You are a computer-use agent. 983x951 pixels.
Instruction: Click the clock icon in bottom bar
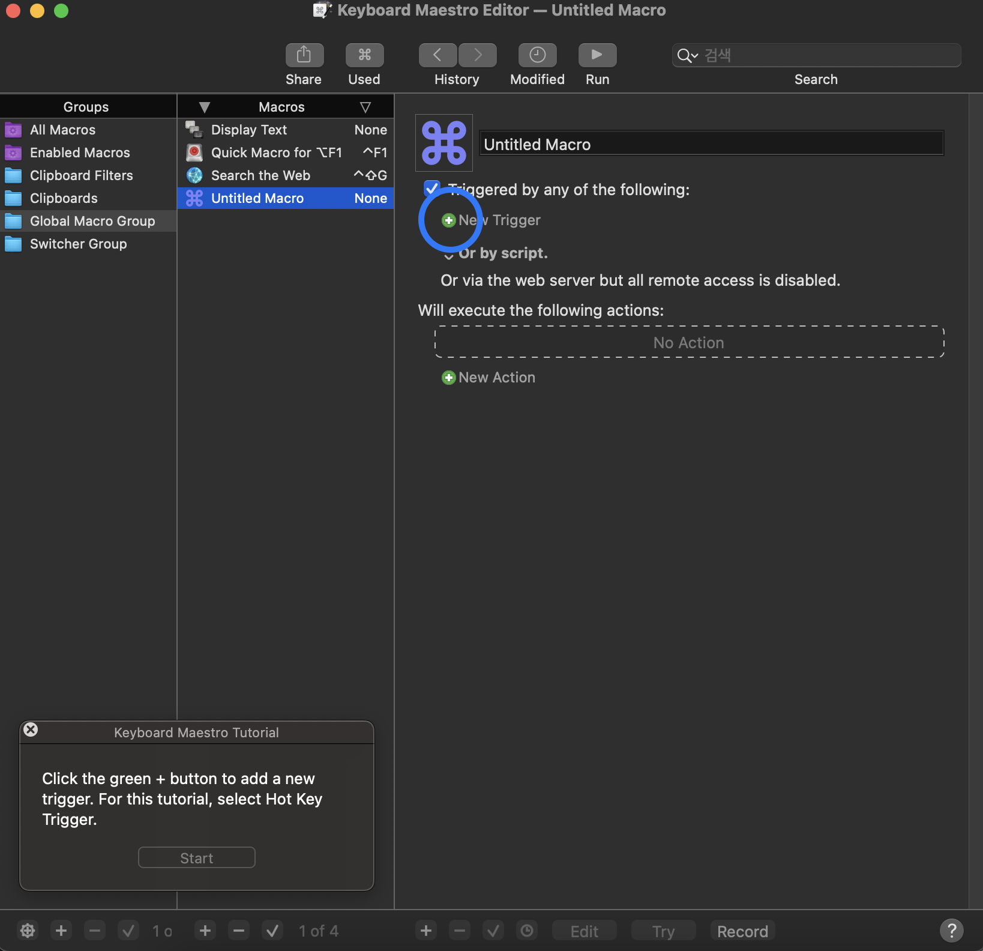[527, 931]
